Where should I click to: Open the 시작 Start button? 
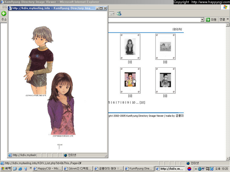(x=6, y=169)
